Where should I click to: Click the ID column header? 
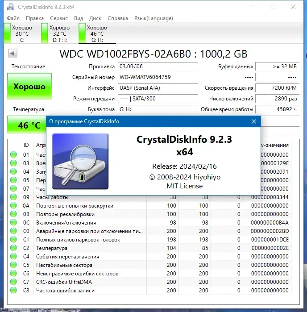(26, 145)
